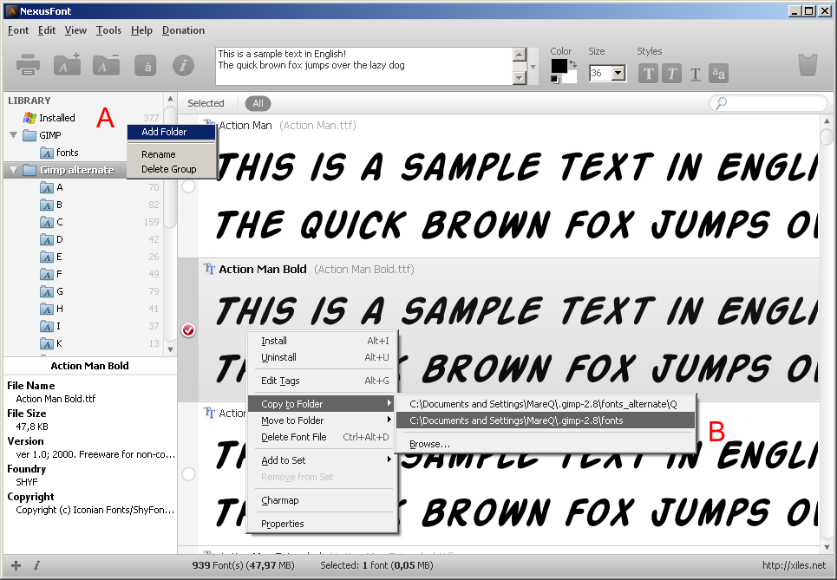837x580 pixels.
Task: Copy to the .gimp-2.8\fonts folder path
Action: pos(546,420)
